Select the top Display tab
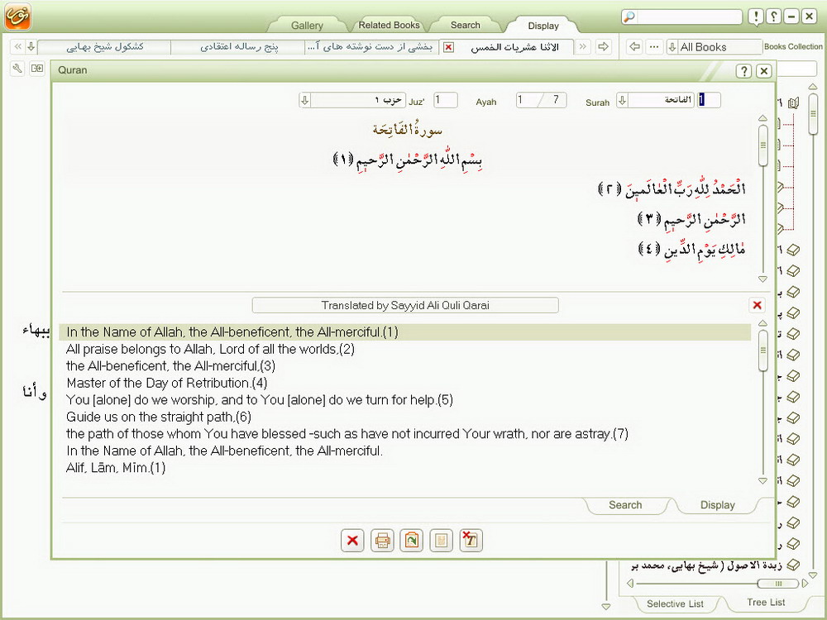This screenshot has width=827, height=620. tap(543, 26)
